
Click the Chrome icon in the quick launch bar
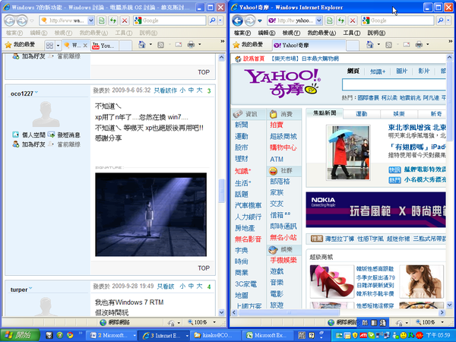click(x=70, y=335)
